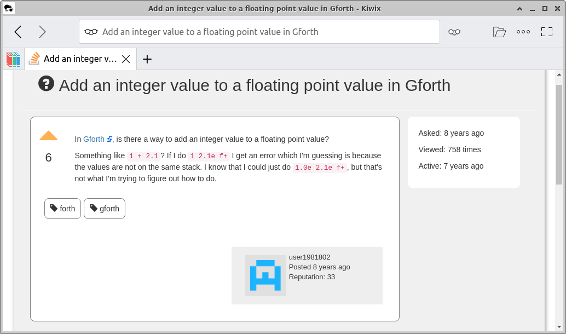Click the Kiwix logo icon

[x=8, y=8]
